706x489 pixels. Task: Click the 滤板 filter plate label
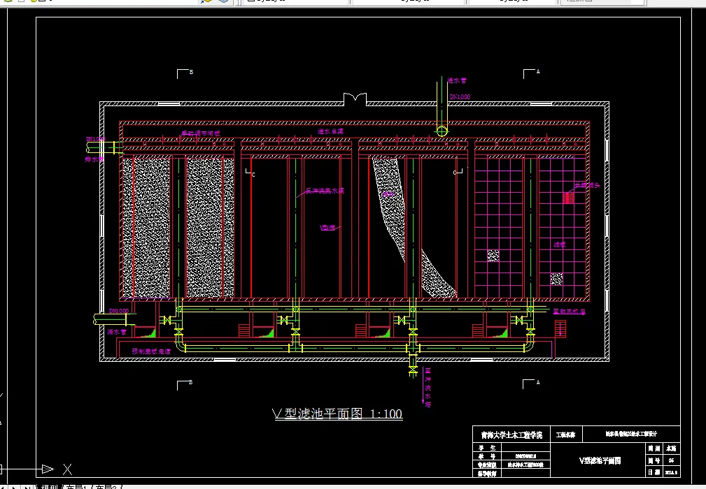560,245
